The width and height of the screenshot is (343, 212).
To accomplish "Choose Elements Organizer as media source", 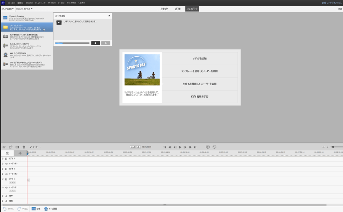I will point(27,18).
